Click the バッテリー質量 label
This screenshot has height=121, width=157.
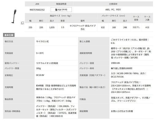point(12,68)
